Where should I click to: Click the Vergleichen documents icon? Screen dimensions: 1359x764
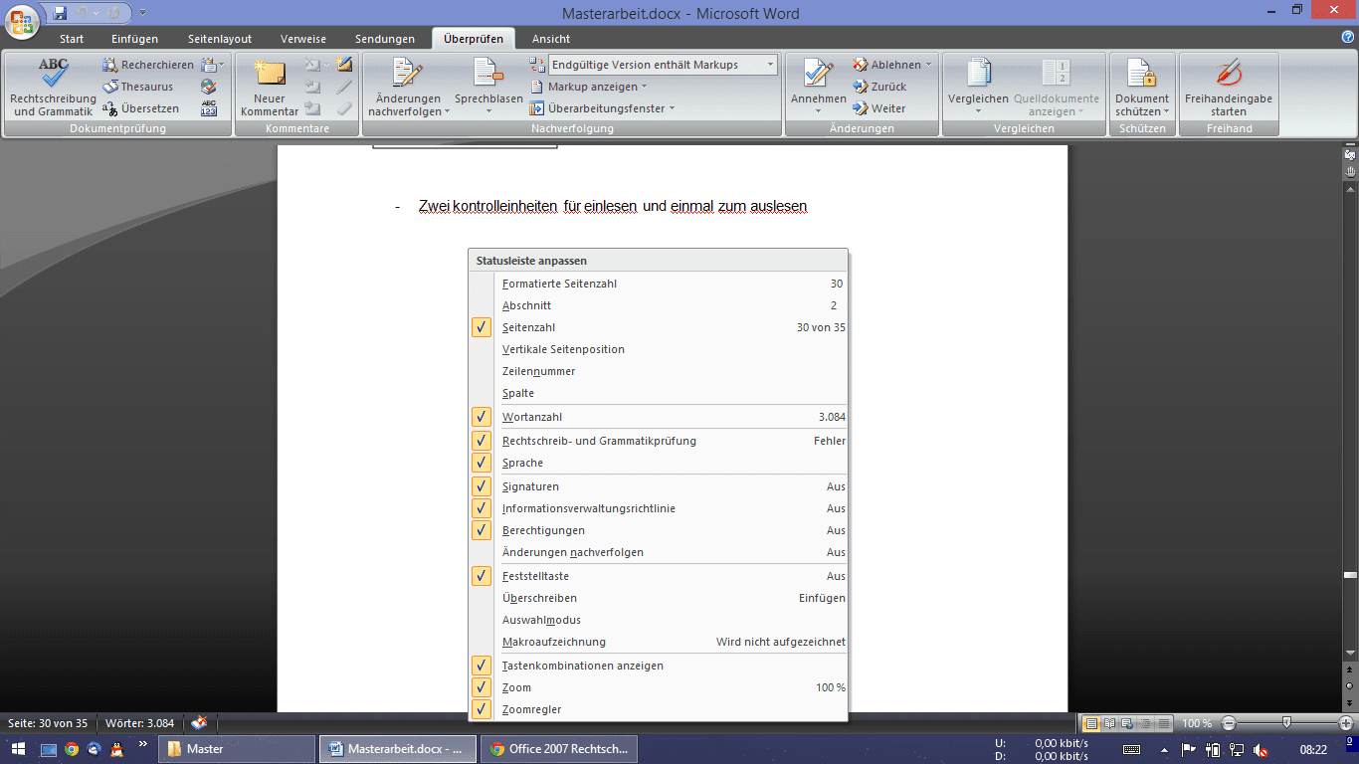(979, 75)
